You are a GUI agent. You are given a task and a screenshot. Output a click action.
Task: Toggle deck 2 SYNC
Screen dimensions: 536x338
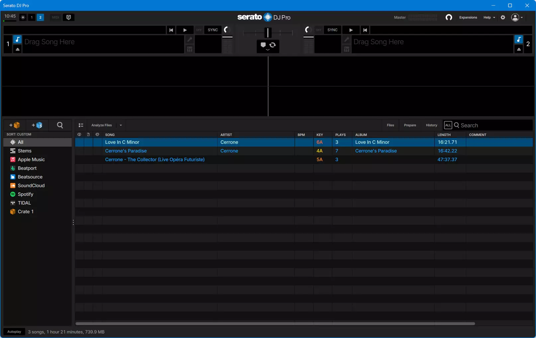point(332,30)
